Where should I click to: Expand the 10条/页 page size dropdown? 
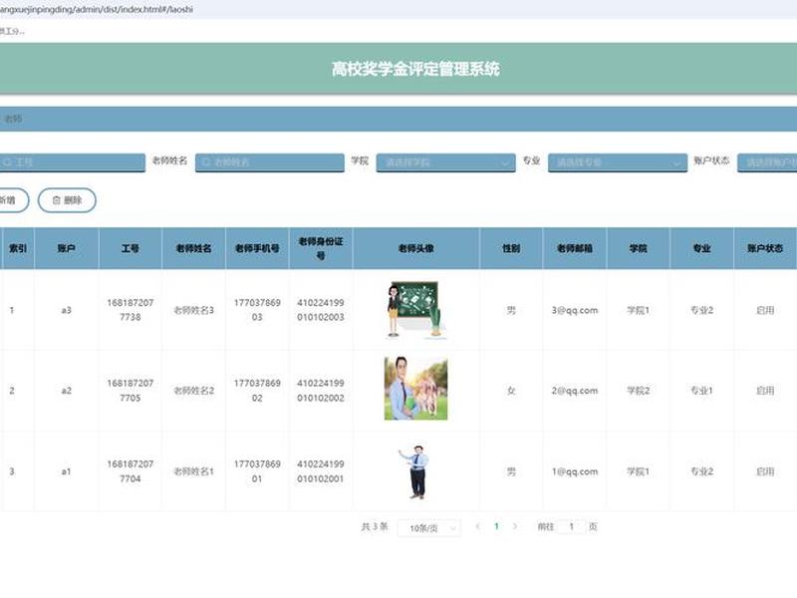click(x=429, y=528)
